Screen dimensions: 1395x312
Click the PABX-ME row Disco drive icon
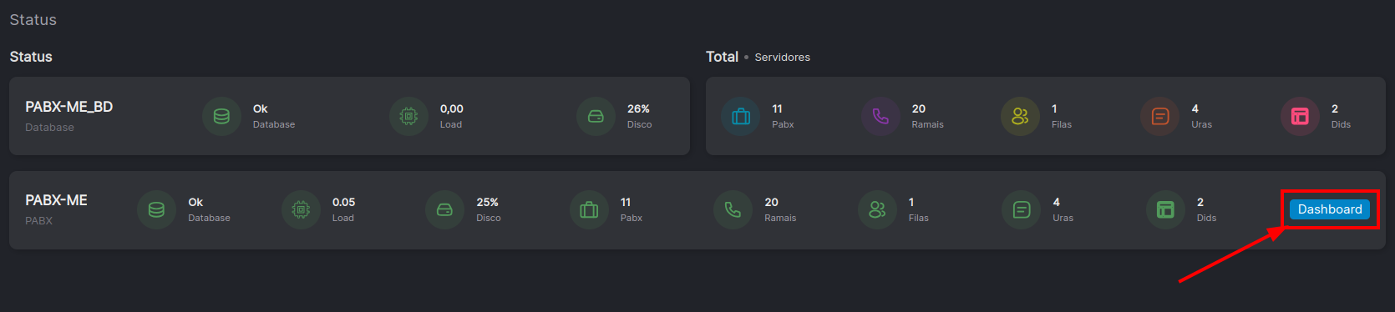[x=444, y=209]
